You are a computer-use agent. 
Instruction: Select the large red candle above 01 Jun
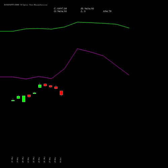(61, 93)
